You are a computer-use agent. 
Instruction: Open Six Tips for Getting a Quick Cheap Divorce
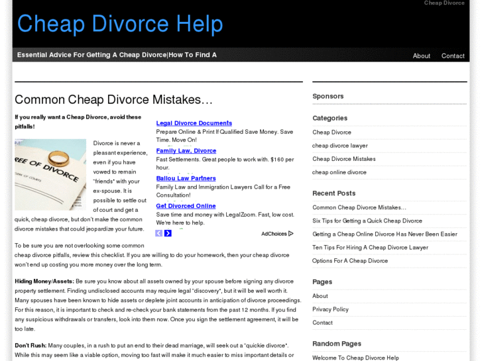tap(367, 221)
